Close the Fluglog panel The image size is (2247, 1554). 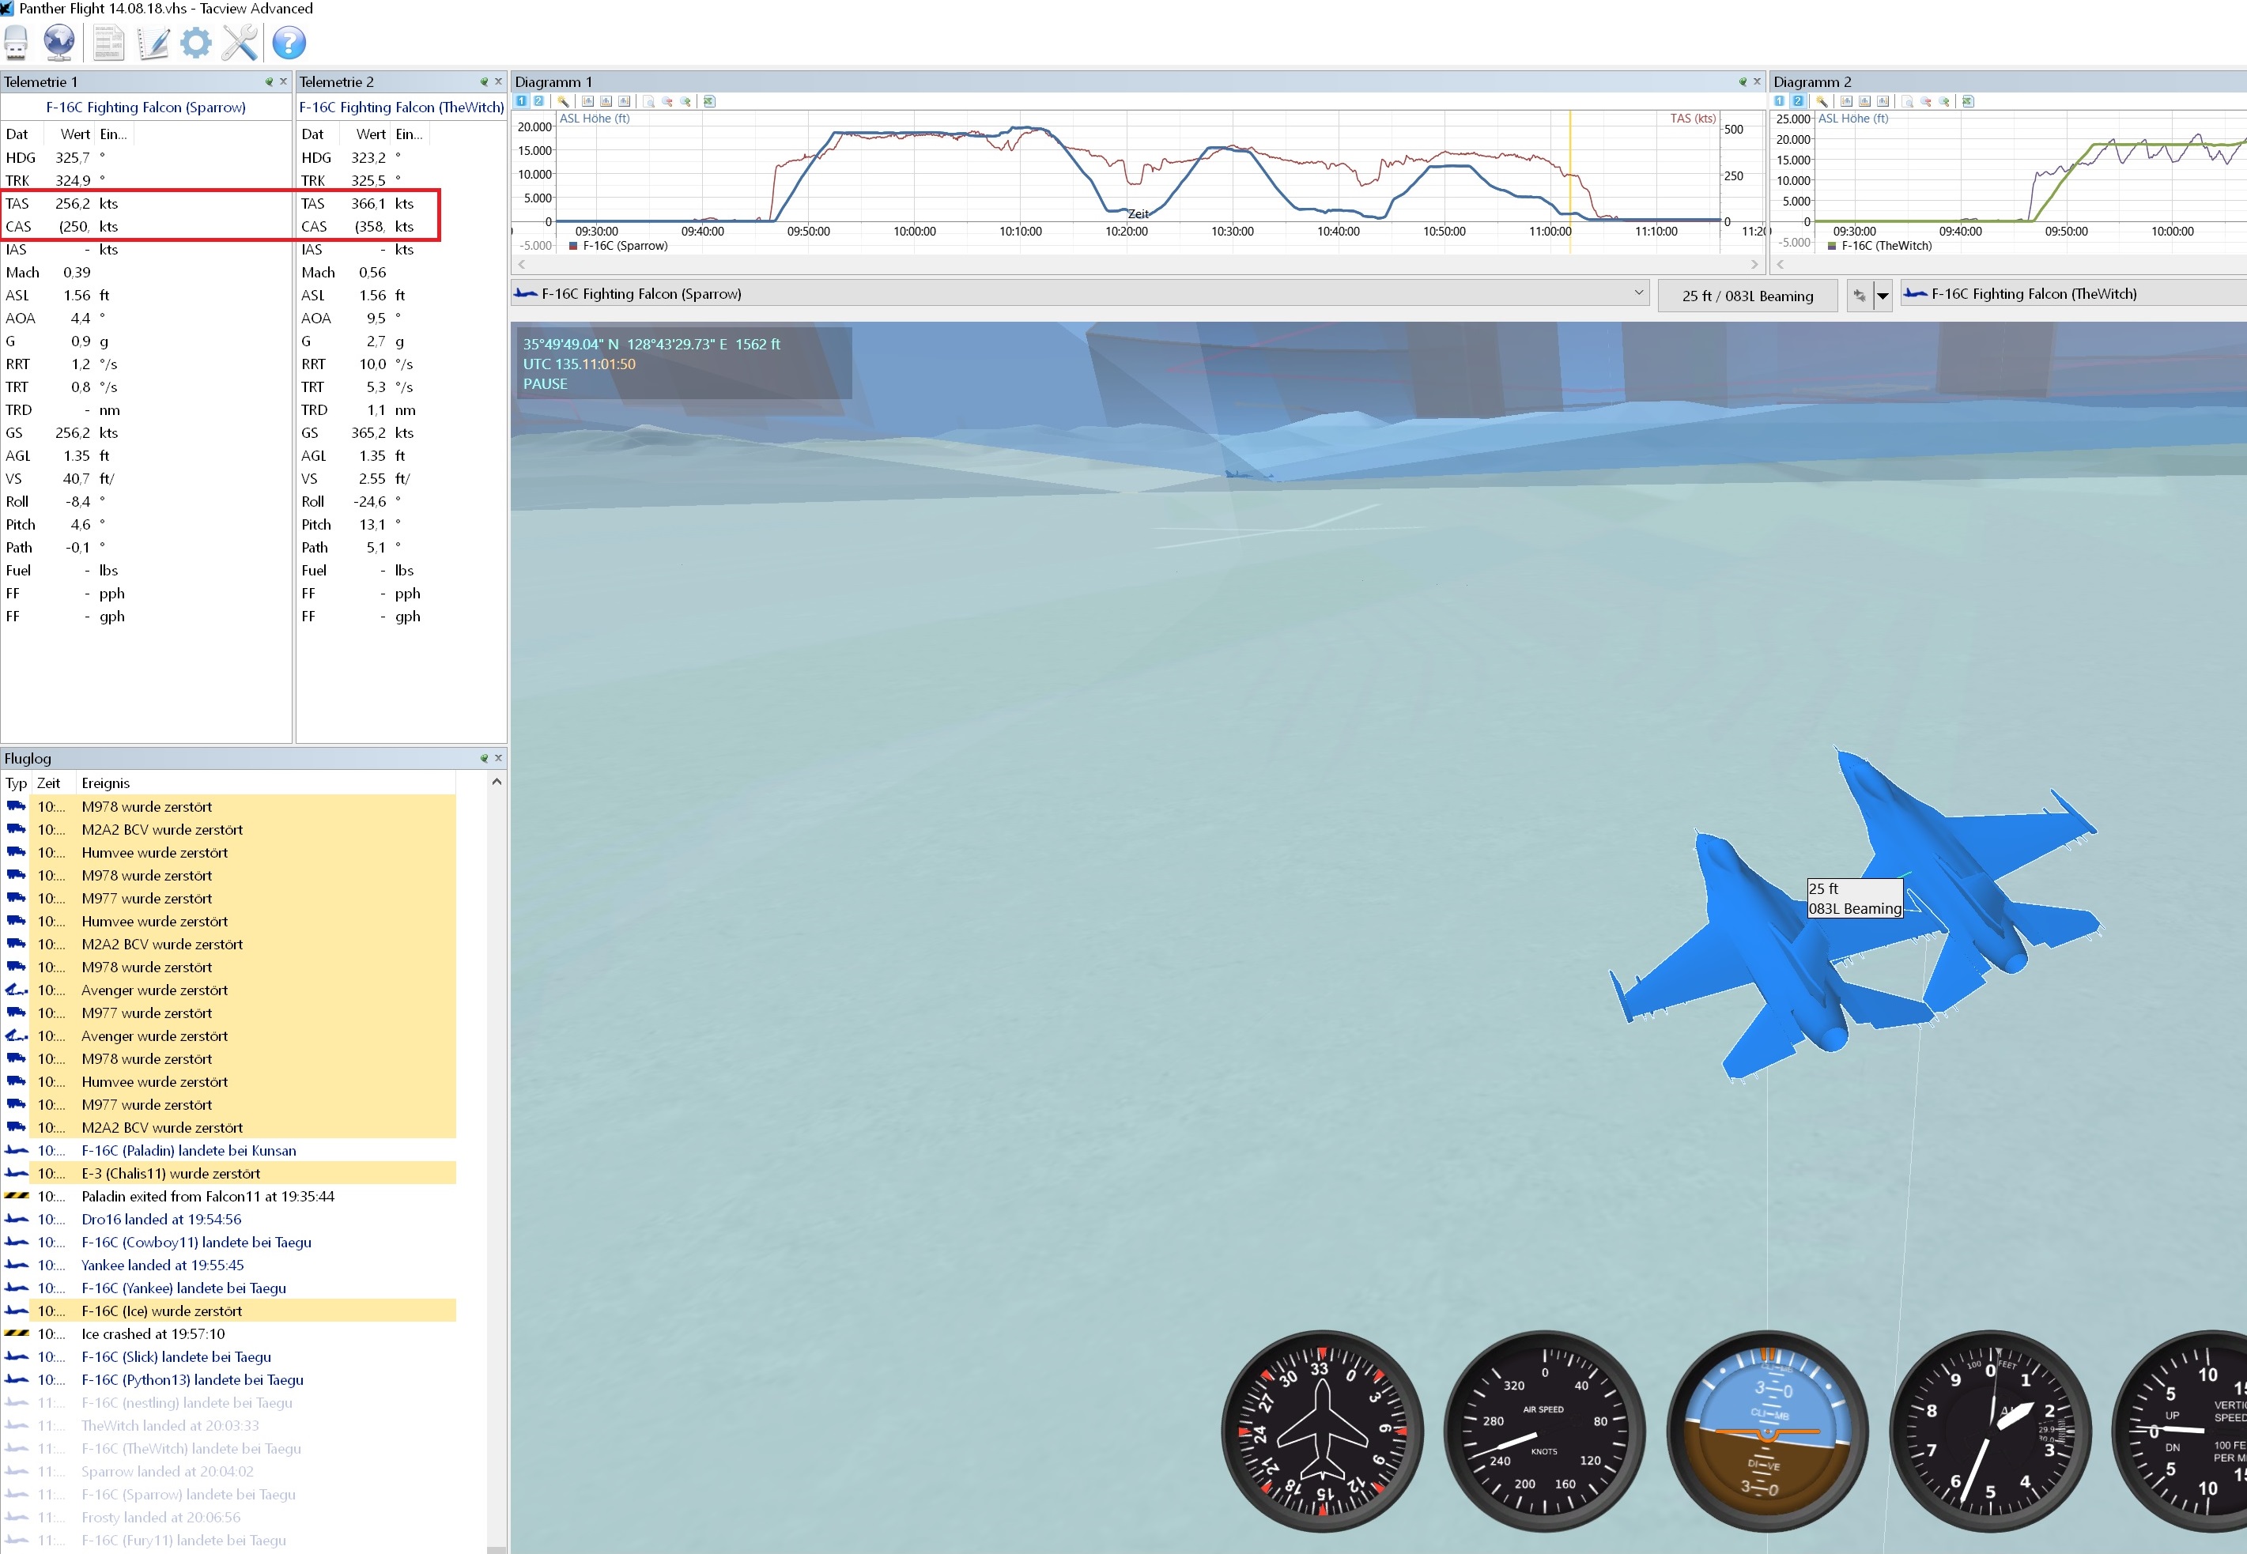click(499, 759)
